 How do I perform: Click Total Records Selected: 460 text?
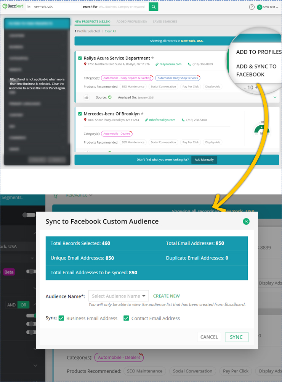coord(80,243)
